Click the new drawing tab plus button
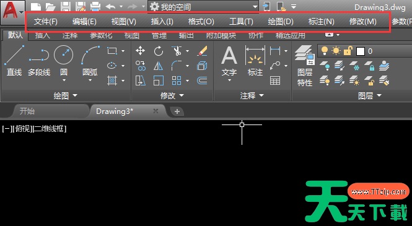 pos(177,111)
